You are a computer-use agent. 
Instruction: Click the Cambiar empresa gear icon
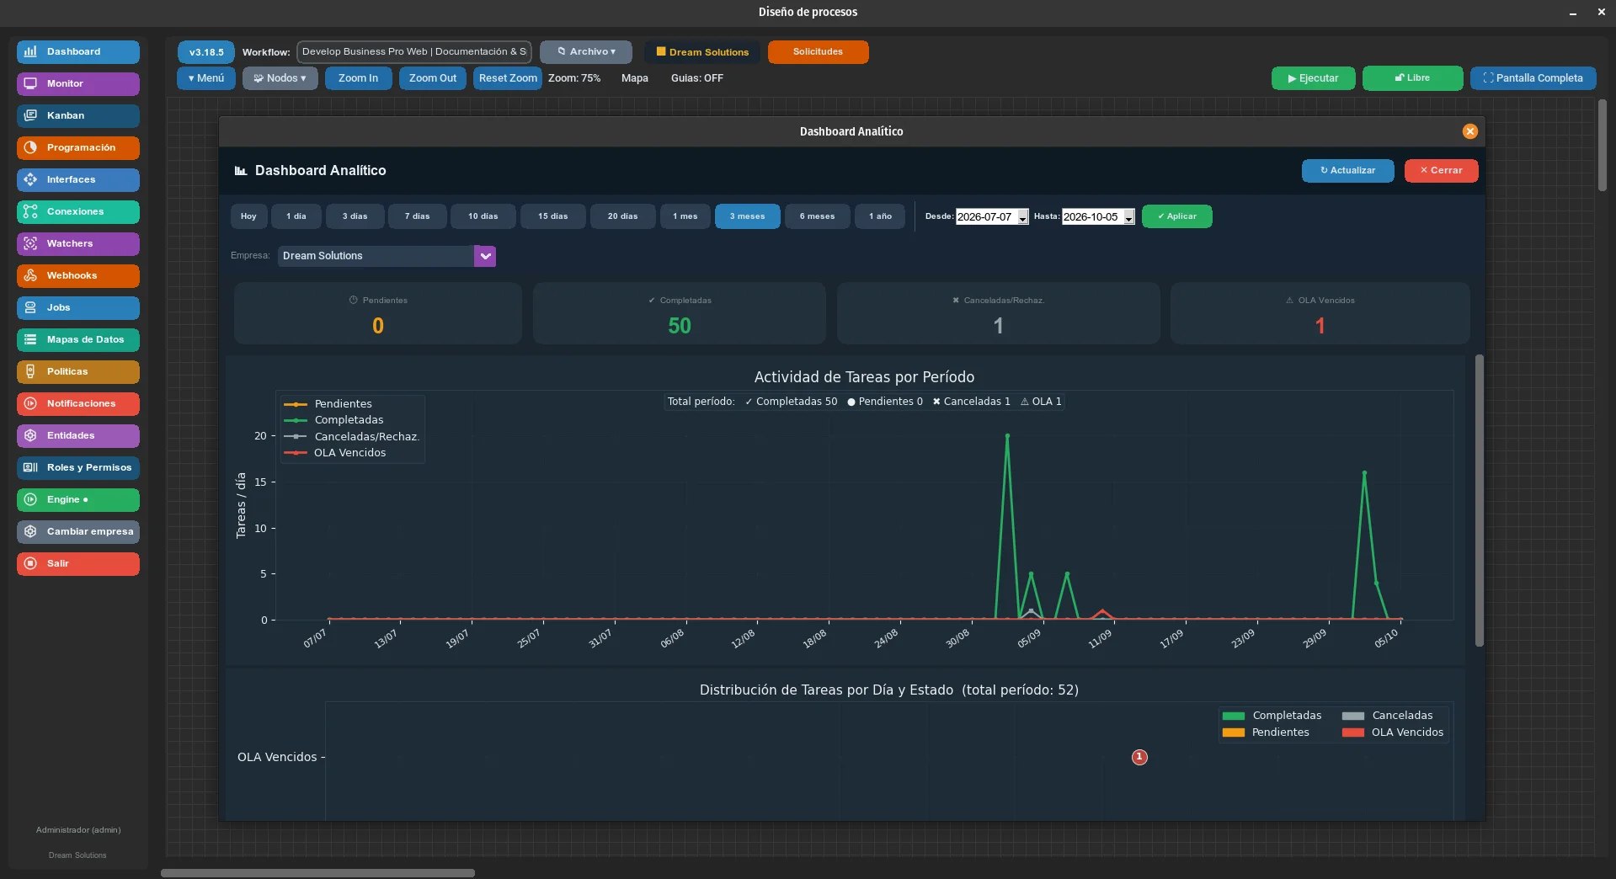tap(30, 531)
